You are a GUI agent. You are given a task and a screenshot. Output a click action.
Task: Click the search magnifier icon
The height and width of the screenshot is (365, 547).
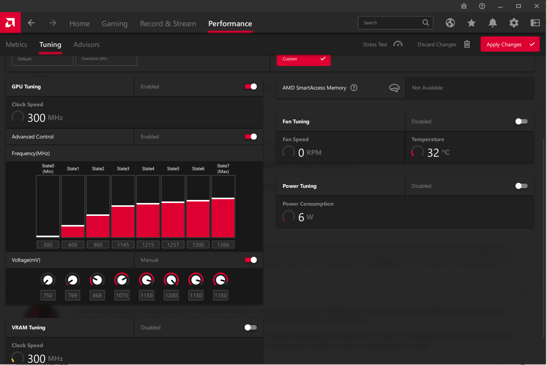coord(426,23)
